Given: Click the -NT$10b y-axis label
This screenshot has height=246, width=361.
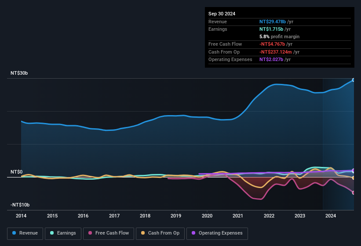Looking at the screenshot, I should [x=20, y=205].
